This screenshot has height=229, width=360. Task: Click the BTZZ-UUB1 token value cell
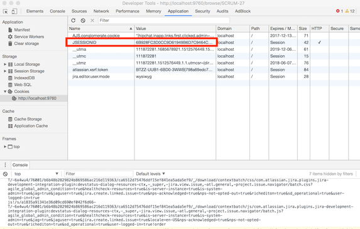(x=175, y=70)
